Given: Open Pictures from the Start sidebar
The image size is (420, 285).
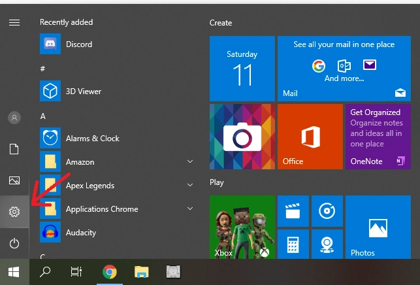Looking at the screenshot, I should click(14, 180).
